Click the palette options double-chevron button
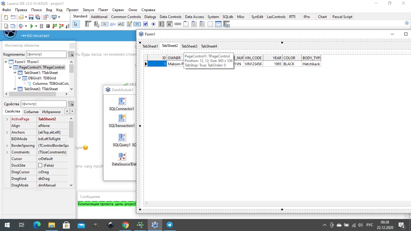The height and width of the screenshot is (231, 411). pyautogui.click(x=407, y=23)
